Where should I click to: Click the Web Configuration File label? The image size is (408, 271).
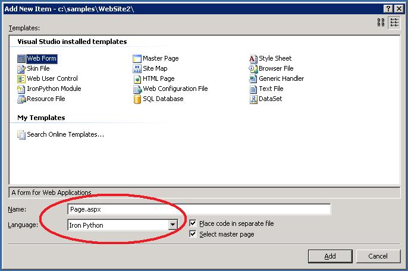click(175, 89)
